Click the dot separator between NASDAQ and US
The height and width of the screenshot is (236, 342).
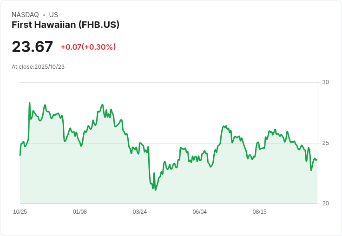tap(44, 15)
